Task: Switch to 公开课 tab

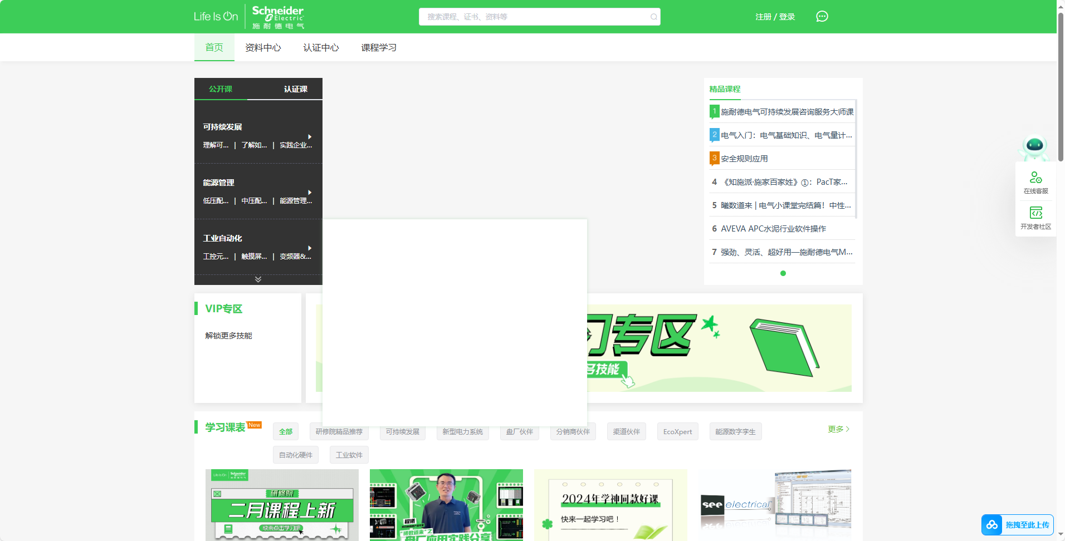Action: [x=221, y=89]
